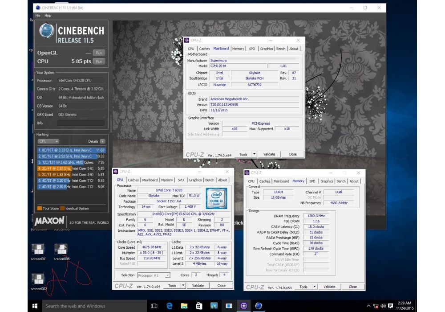Click the title bar icon of the CPU-Z CPU window

click(116, 171)
